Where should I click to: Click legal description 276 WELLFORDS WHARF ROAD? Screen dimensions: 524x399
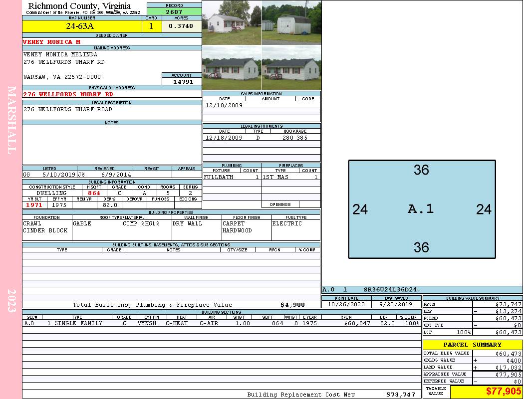pyautogui.click(x=67, y=109)
